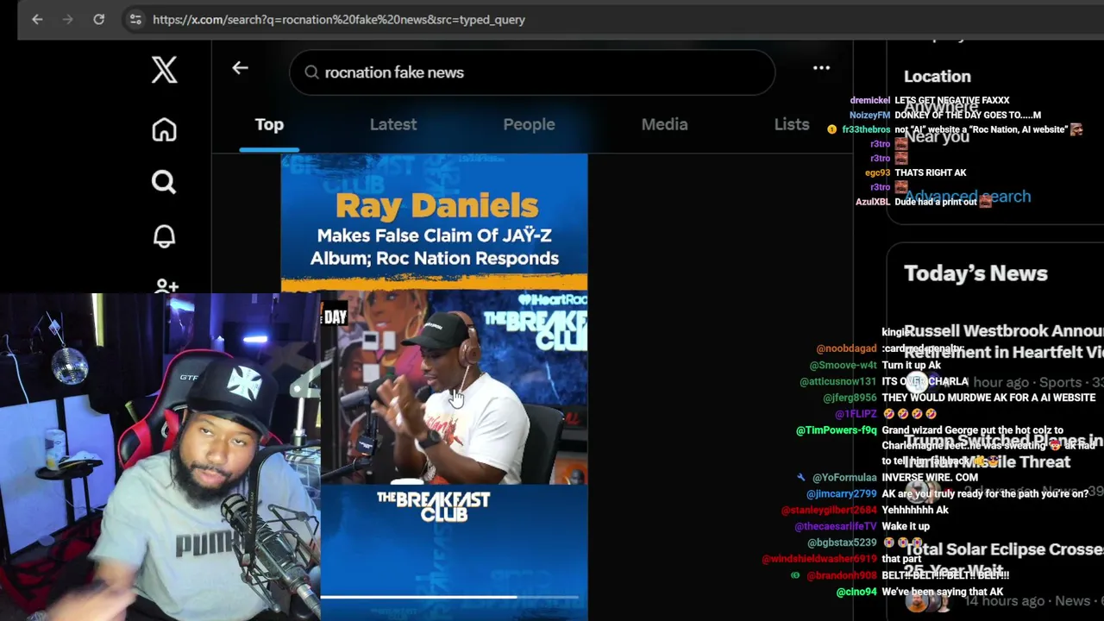The height and width of the screenshot is (621, 1104).
Task: Open Notifications bell in the X sidebar
Action: click(164, 235)
